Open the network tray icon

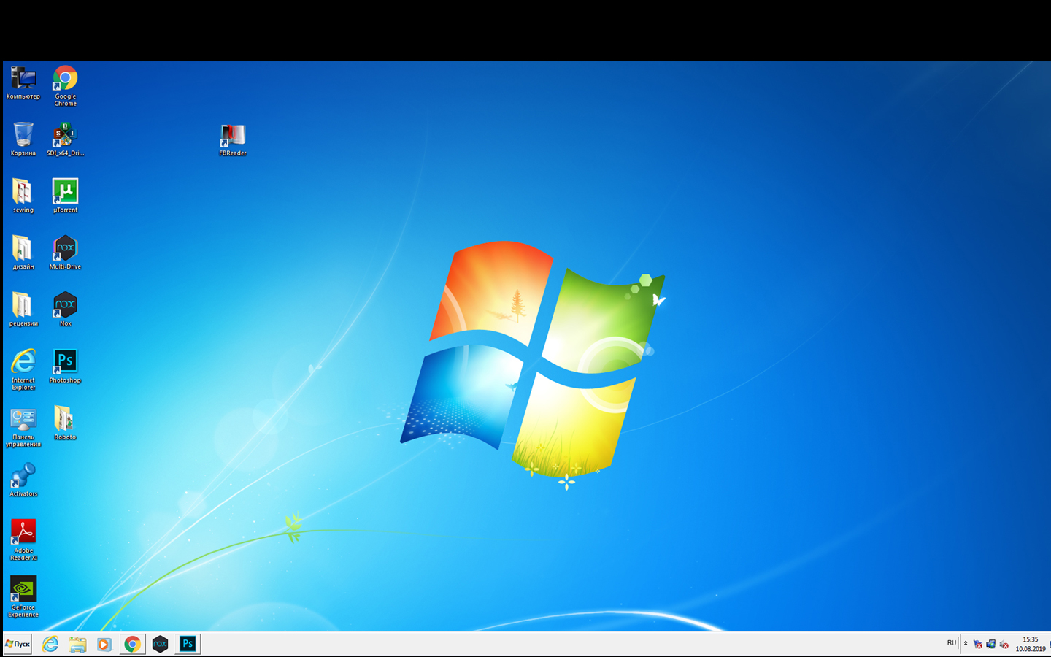(991, 644)
